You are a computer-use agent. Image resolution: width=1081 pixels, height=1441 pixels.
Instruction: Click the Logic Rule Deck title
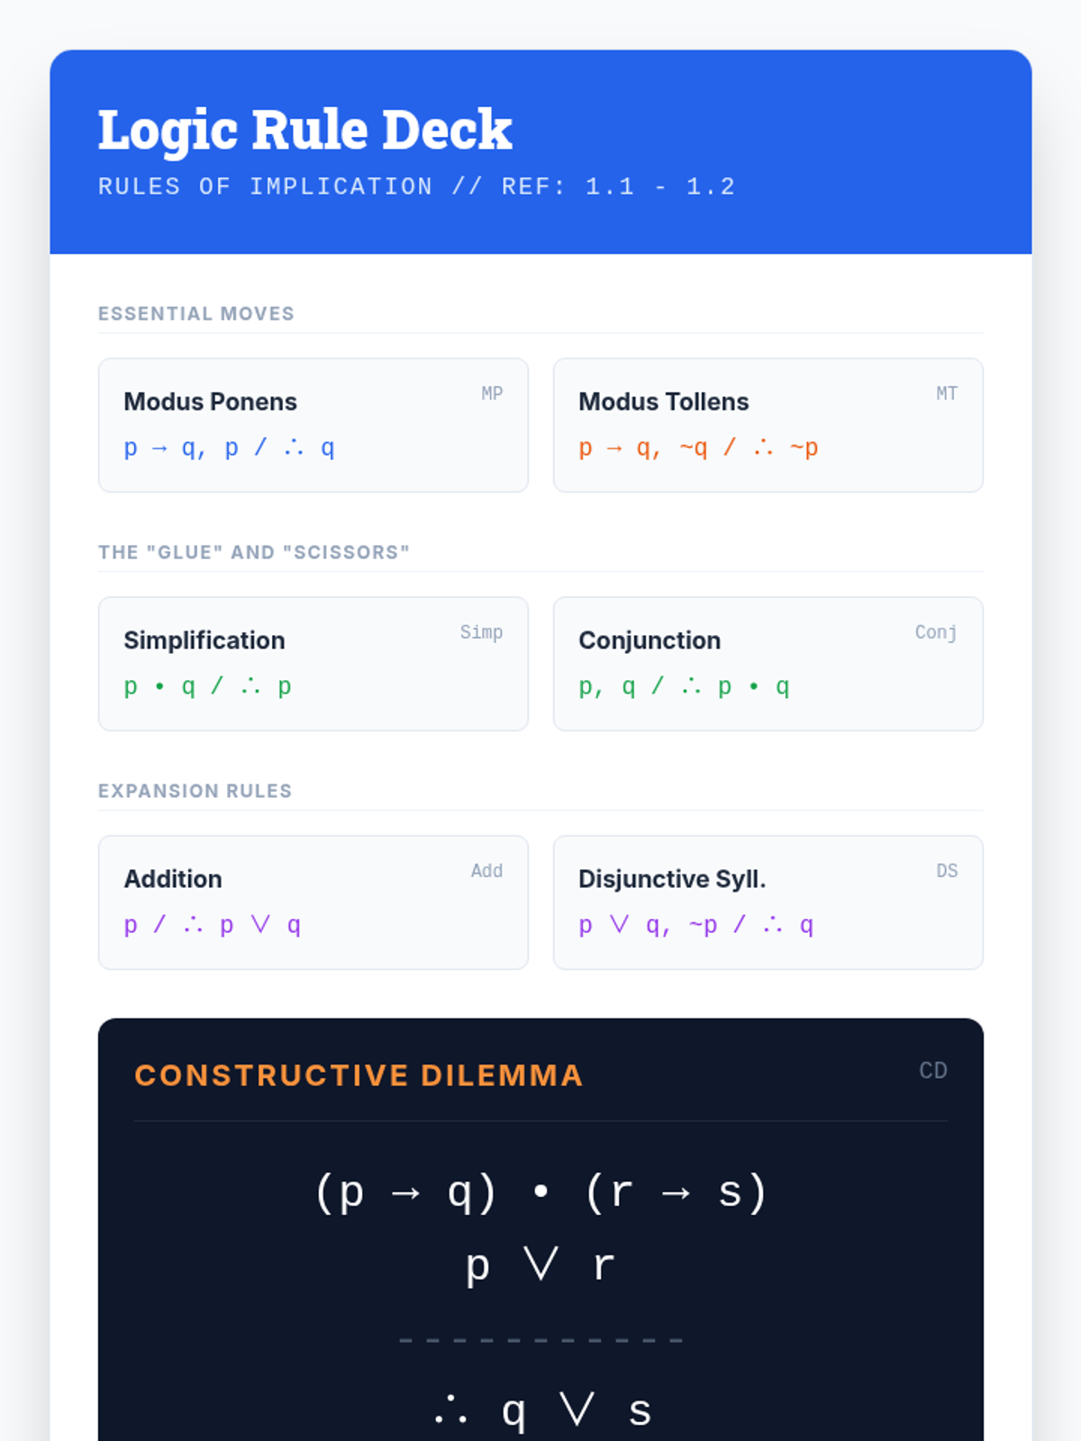tap(304, 129)
